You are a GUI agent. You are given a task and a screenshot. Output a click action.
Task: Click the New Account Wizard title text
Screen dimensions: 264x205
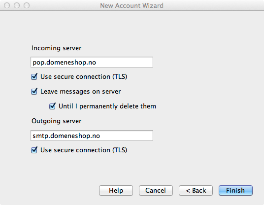tap(132, 5)
